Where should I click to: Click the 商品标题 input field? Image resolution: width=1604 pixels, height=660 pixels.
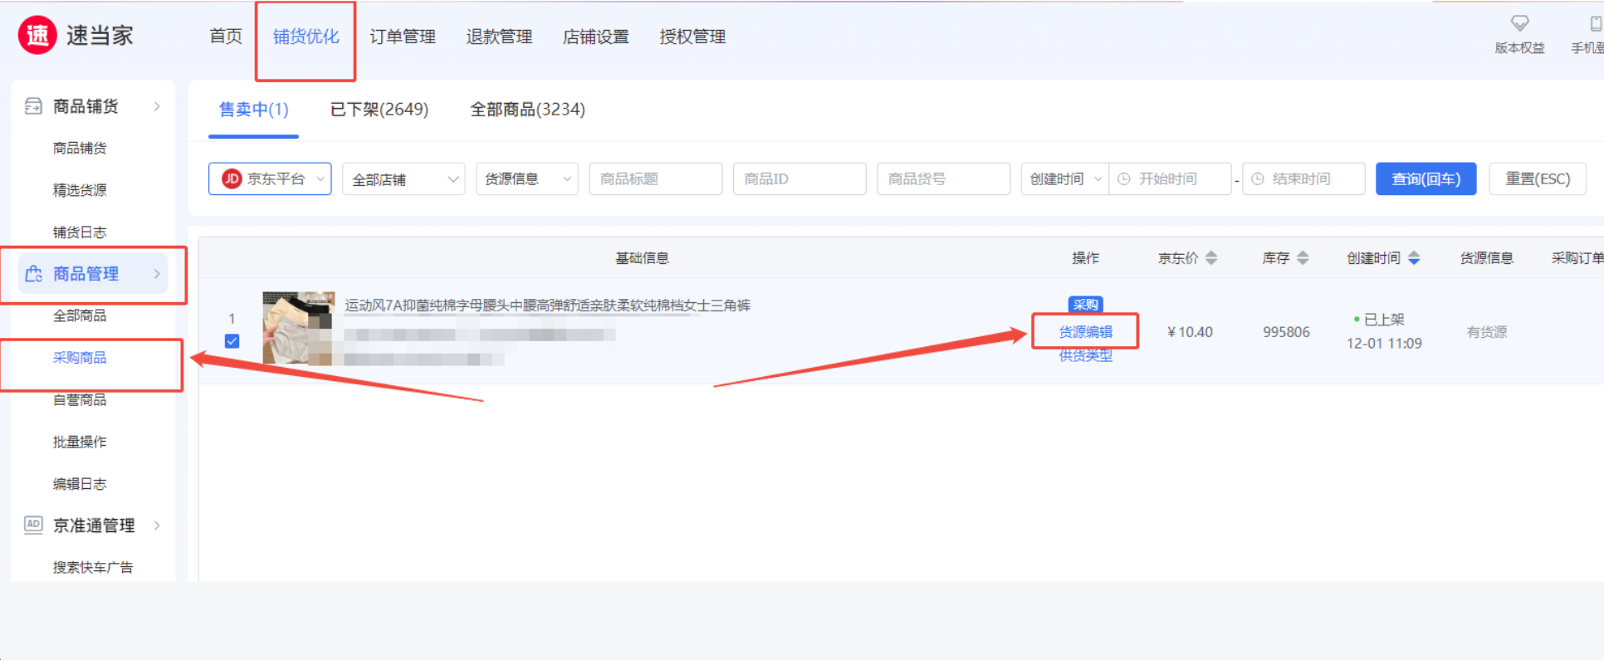(x=655, y=179)
